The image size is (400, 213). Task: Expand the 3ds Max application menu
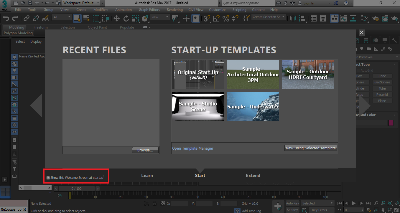5,5
